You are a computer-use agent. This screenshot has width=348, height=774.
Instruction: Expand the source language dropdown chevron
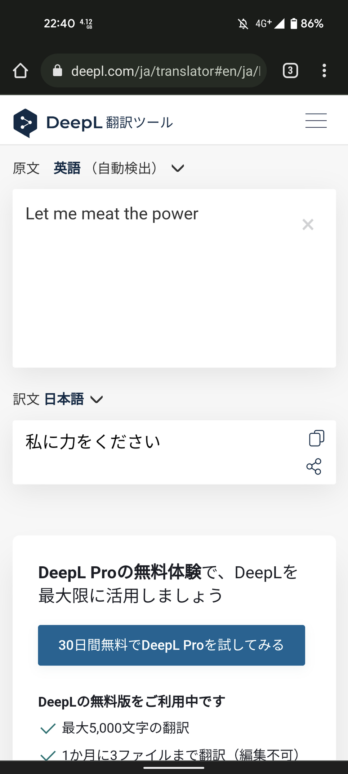(x=178, y=168)
